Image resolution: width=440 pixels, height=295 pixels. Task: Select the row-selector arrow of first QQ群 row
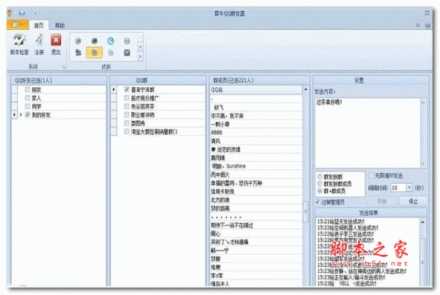coord(114,89)
